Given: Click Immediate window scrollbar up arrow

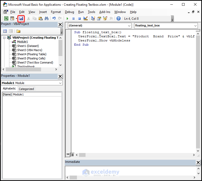Looking at the screenshot, I should 198,169.
